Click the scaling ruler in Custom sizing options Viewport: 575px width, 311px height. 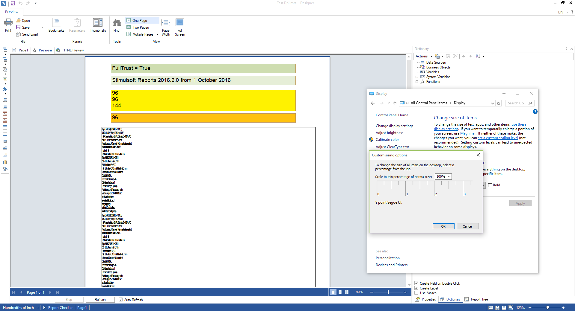pos(425,188)
